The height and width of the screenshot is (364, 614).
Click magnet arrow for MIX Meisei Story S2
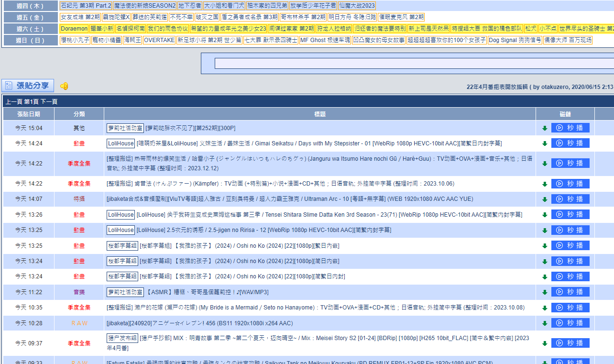[545, 343]
